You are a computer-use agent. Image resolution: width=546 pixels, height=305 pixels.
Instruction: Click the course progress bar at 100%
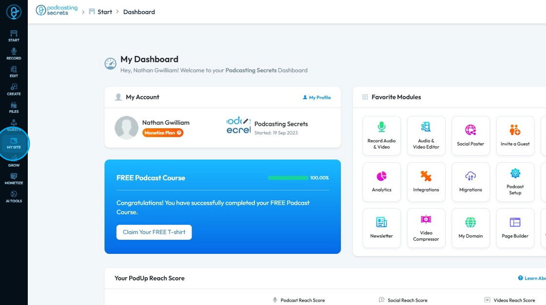tap(288, 177)
